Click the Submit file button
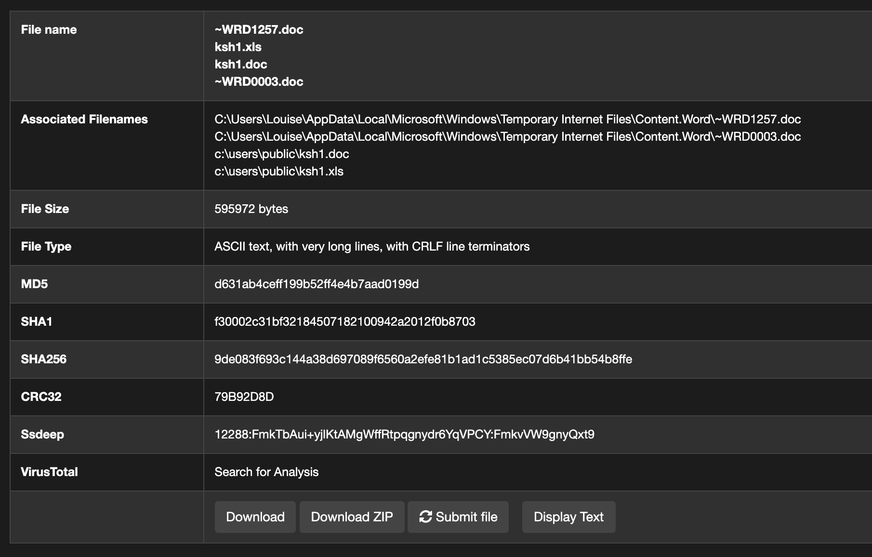Image resolution: width=872 pixels, height=557 pixels. [x=458, y=517]
